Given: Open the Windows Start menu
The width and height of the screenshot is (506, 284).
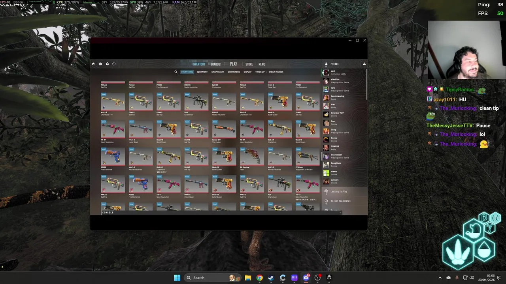Looking at the screenshot, I should [x=177, y=278].
